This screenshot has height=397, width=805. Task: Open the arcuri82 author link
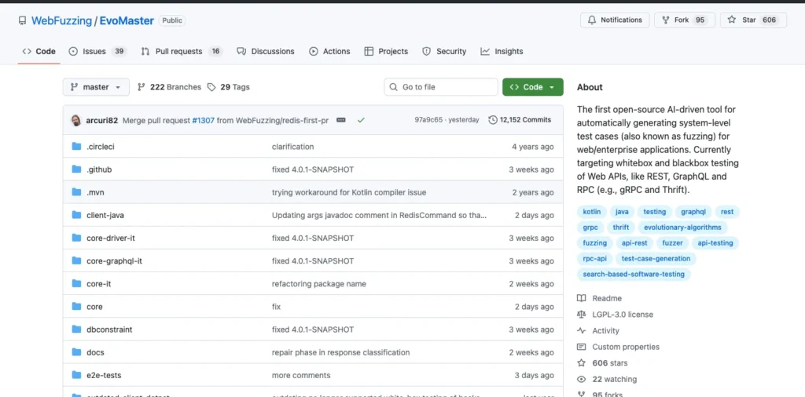[x=102, y=120]
